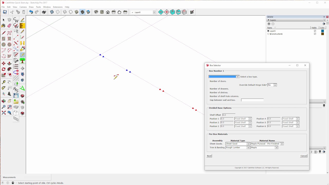Open the box type dropdown
The height and width of the screenshot is (185, 329).
237,77
